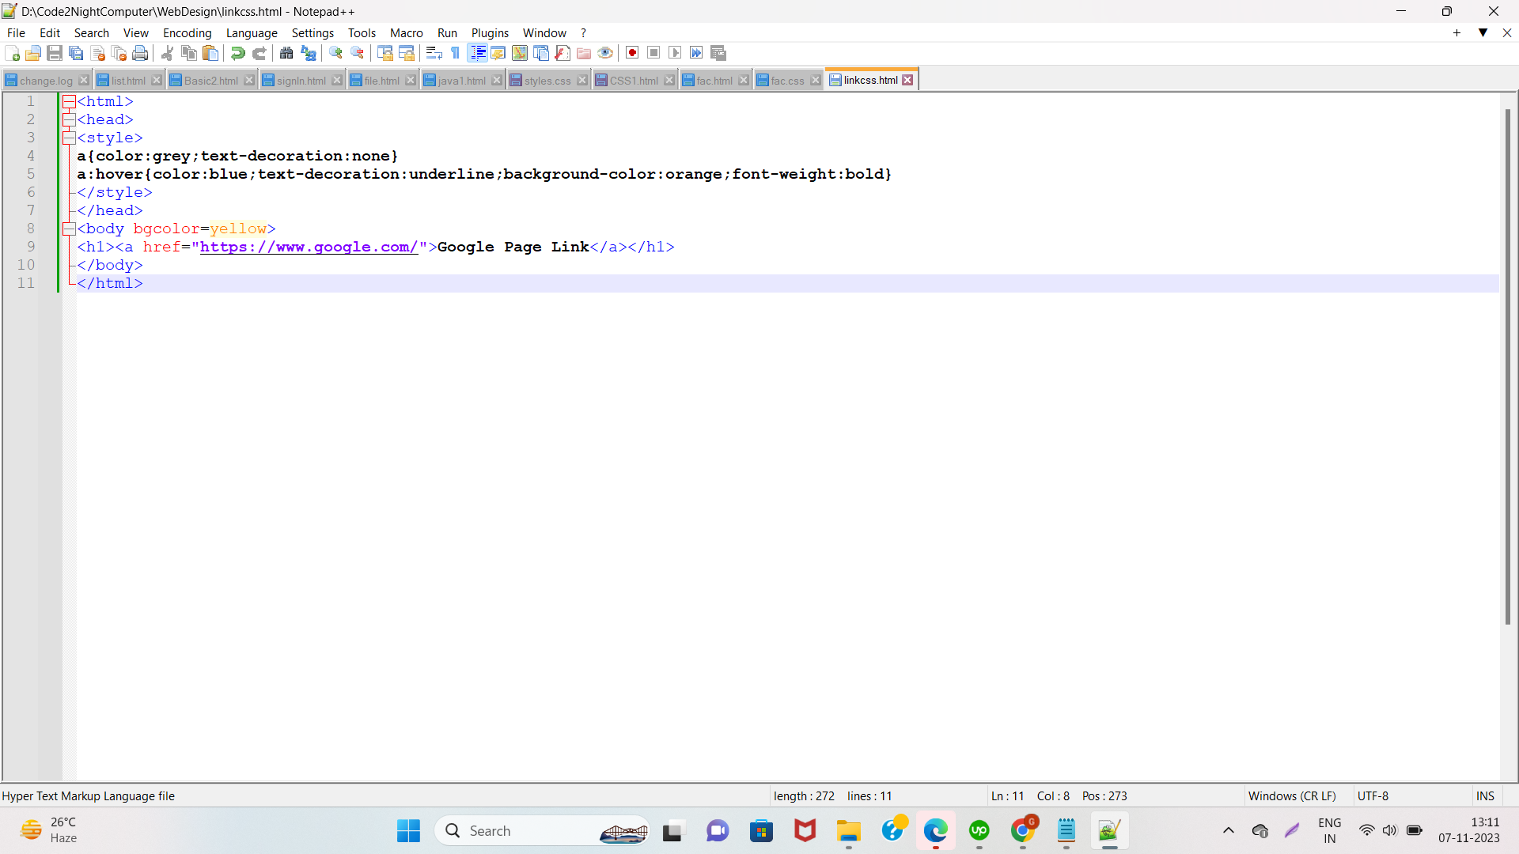Open the Encoding menu
Screen dimensions: 1519x854
point(187,32)
